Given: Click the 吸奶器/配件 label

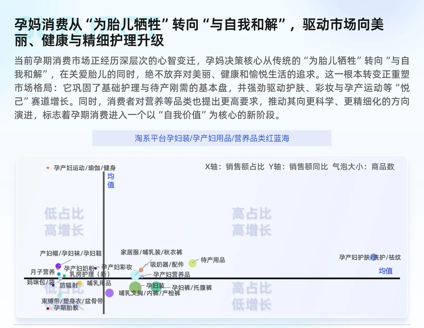Looking at the screenshot, I should 167,265.
